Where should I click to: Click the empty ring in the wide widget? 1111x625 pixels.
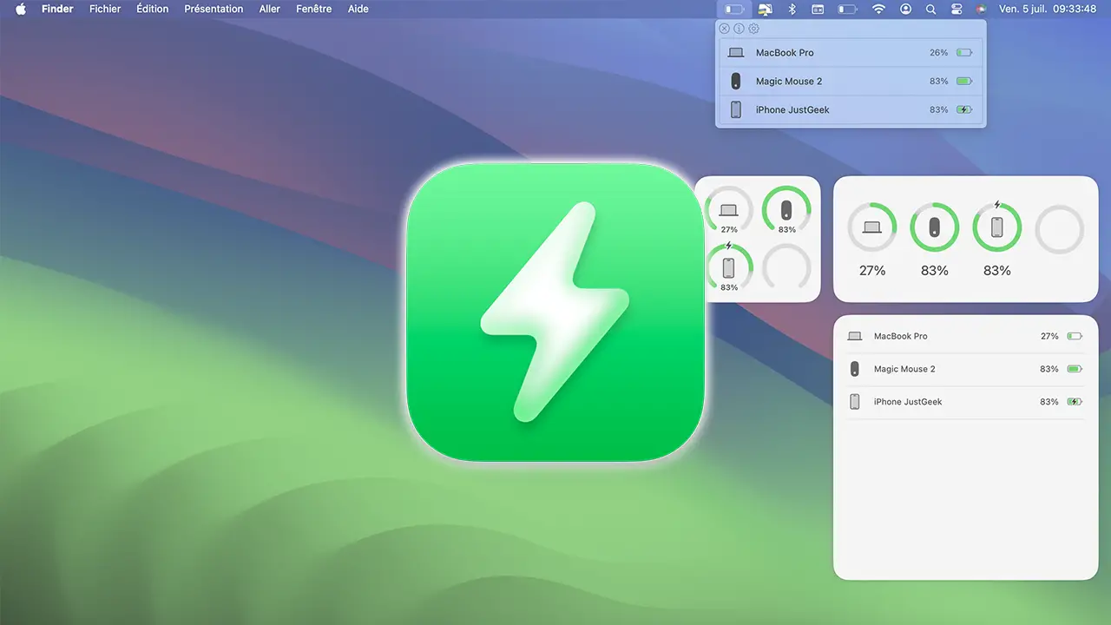[x=1060, y=228]
